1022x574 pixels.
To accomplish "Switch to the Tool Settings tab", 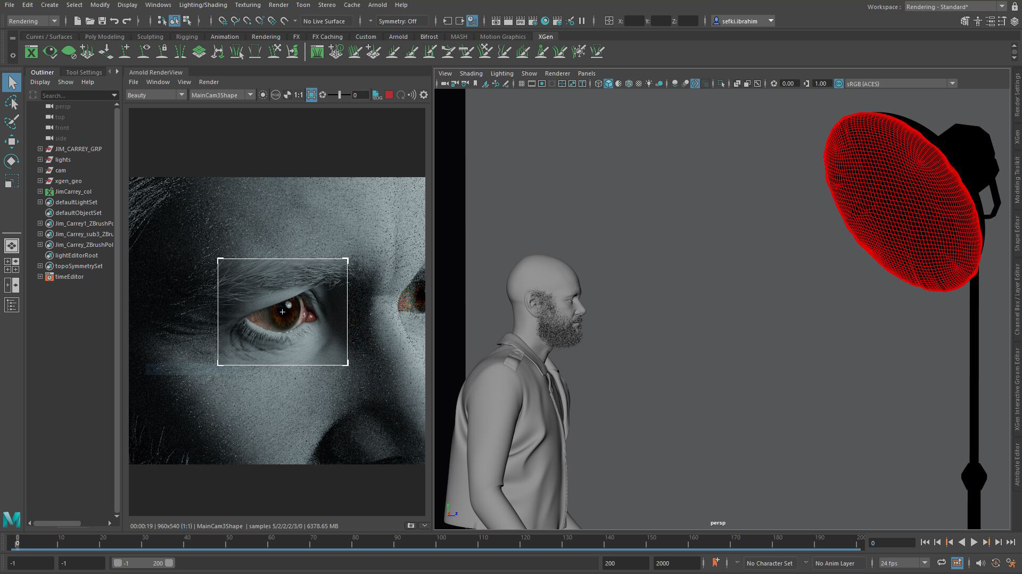I will coord(84,72).
